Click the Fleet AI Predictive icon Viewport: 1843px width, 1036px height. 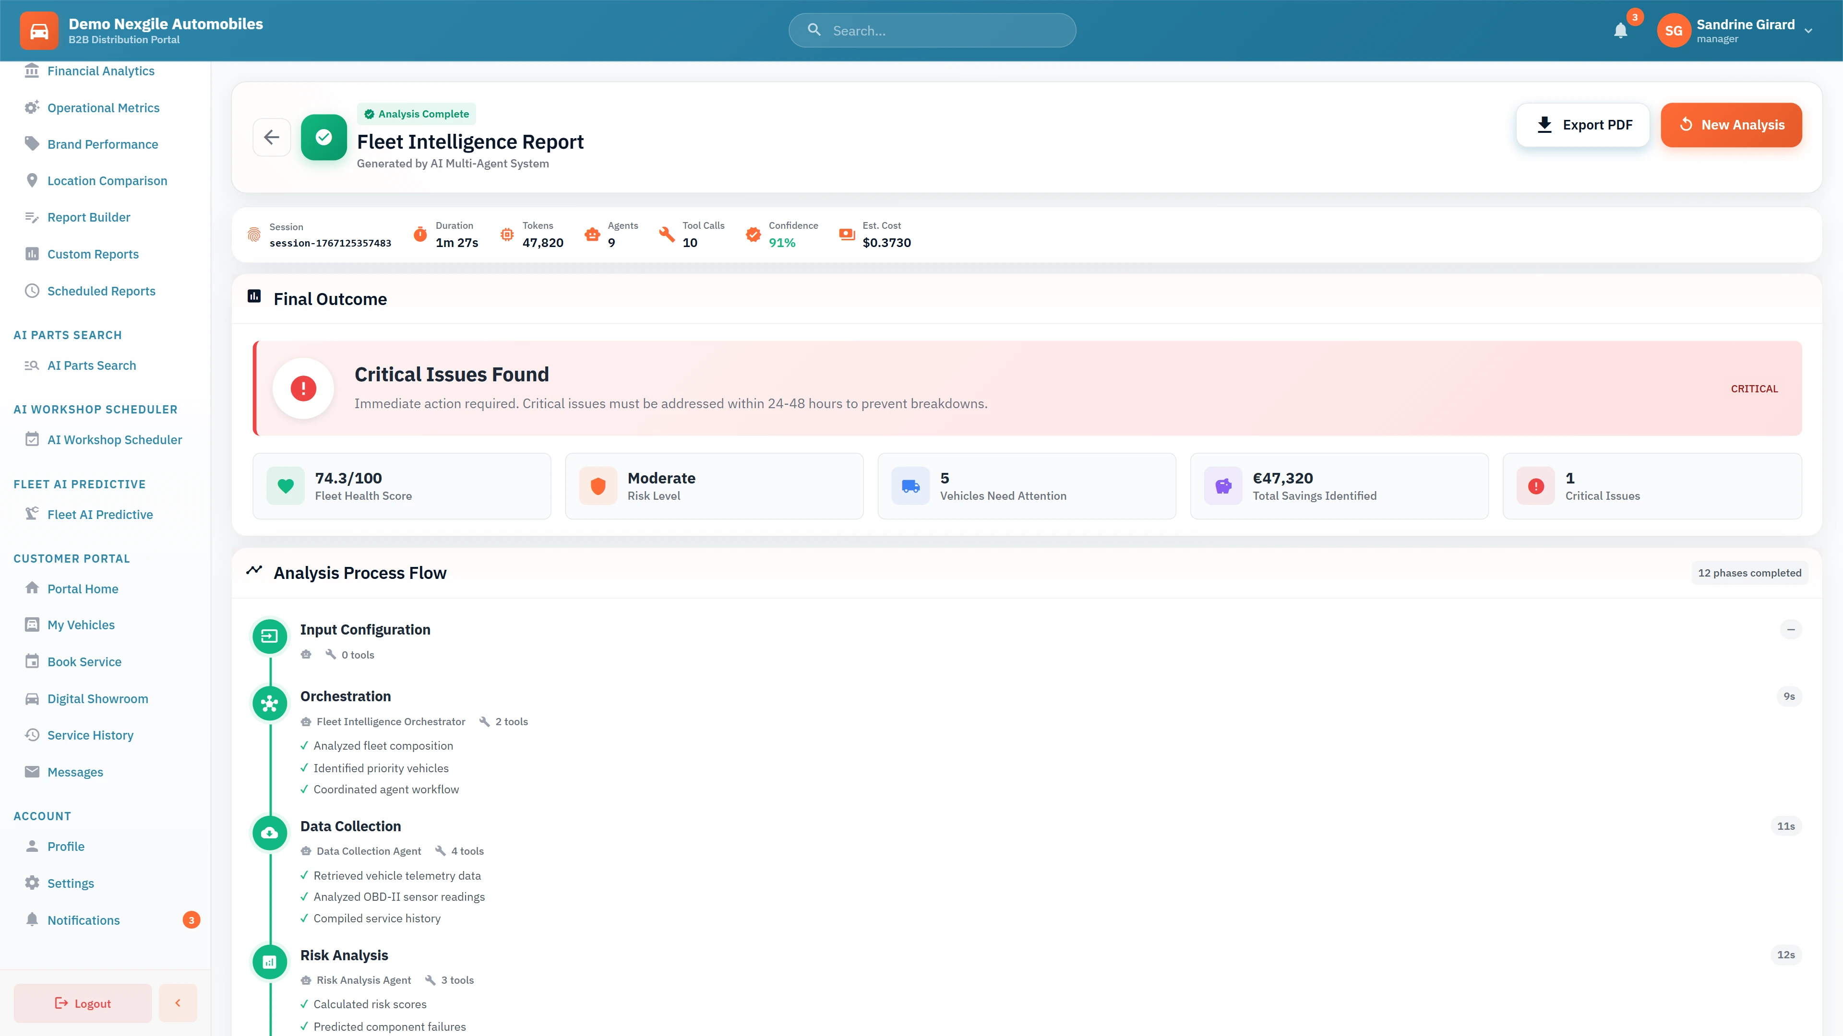click(32, 514)
